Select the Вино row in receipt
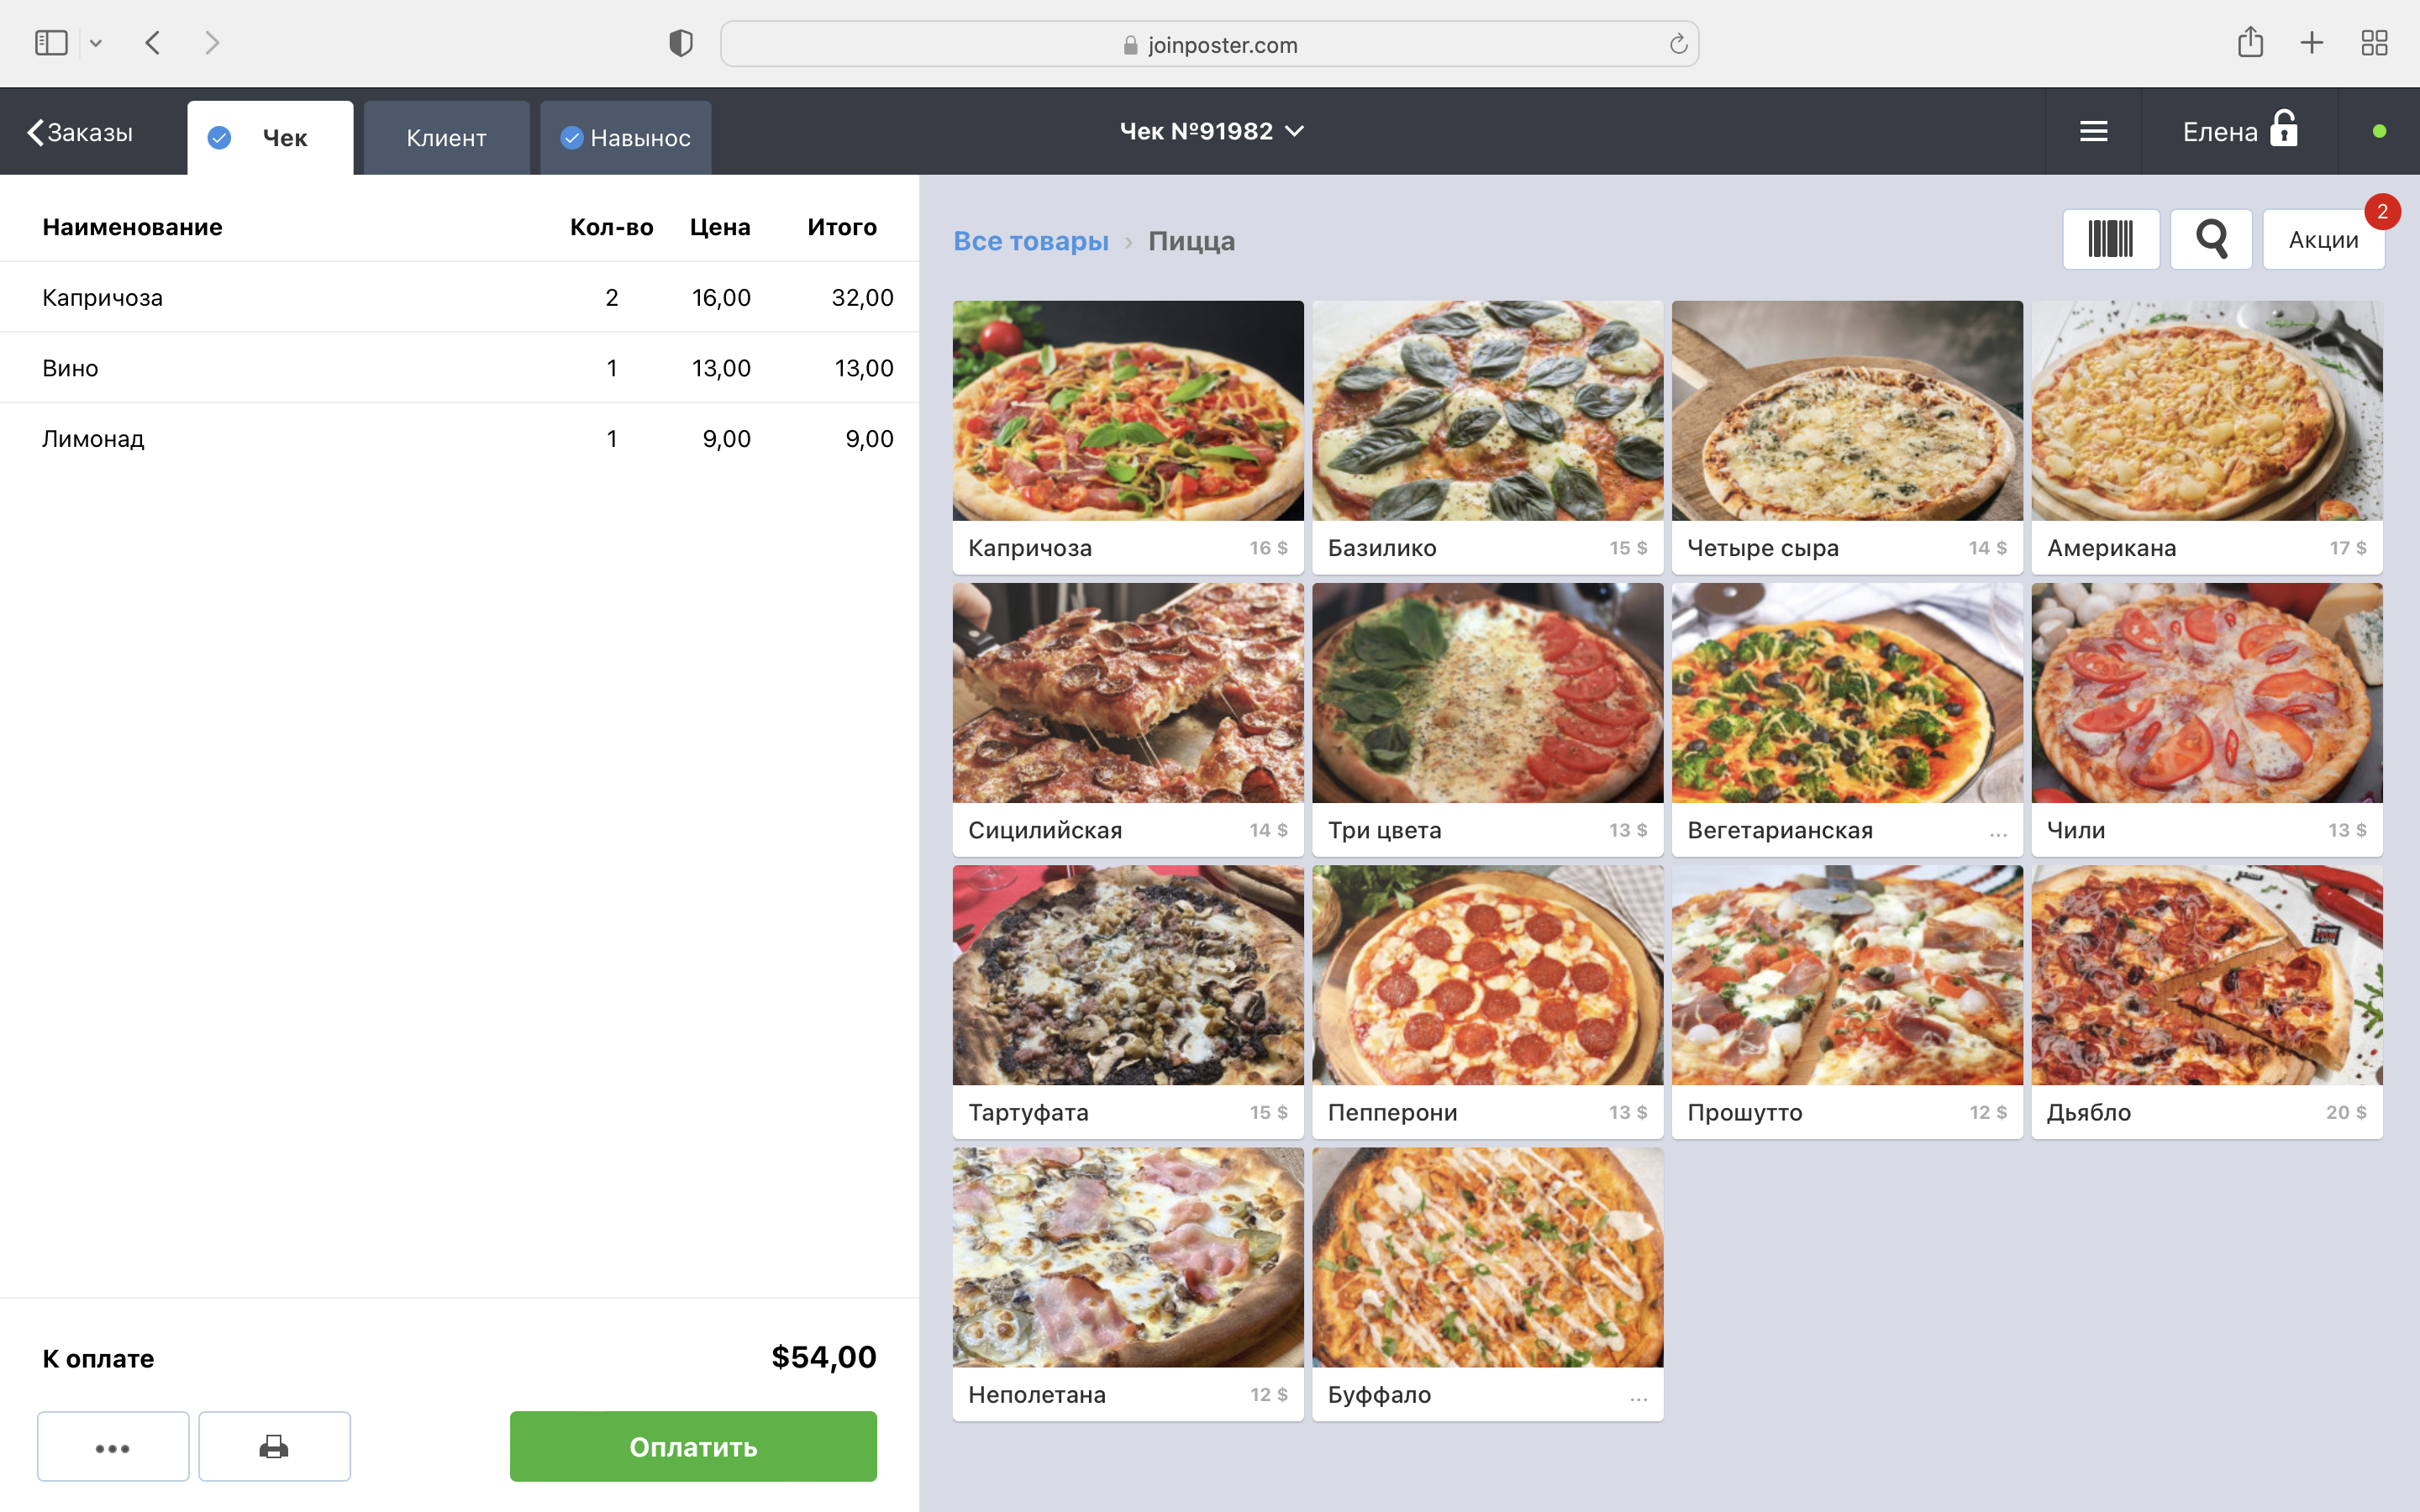Screen dimensions: 2420x1512 click(x=459, y=368)
